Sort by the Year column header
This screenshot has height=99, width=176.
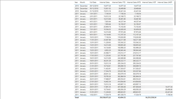[76, 2]
